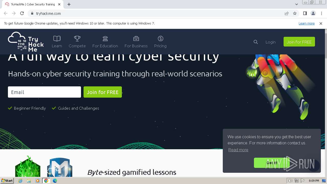The image size is (327, 184).
Task: Click the Chrome taskbar icon
Action: pyautogui.click(x=46, y=181)
